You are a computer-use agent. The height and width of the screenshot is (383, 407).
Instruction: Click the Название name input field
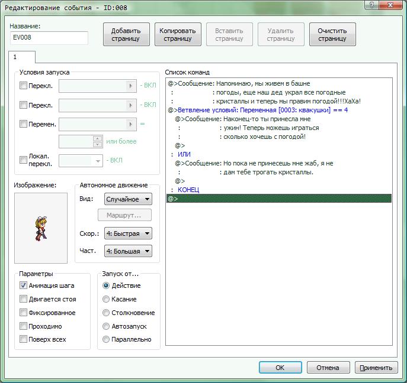[49, 38]
